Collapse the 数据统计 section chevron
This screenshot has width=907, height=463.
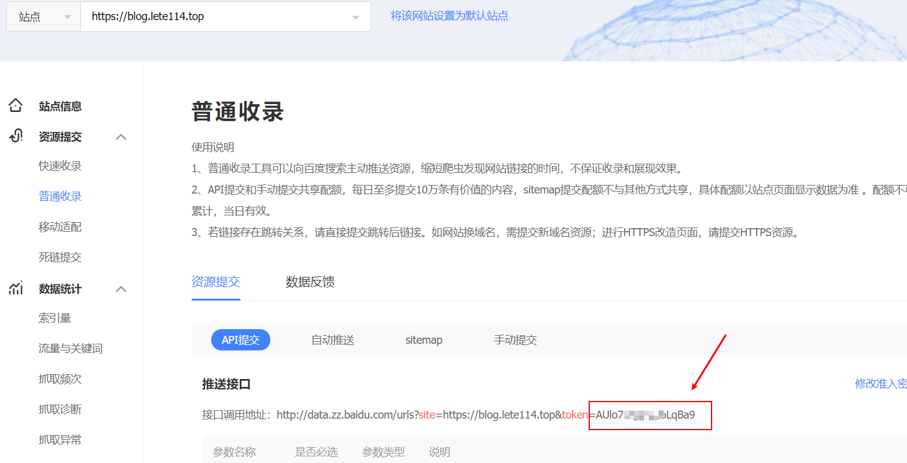121,289
